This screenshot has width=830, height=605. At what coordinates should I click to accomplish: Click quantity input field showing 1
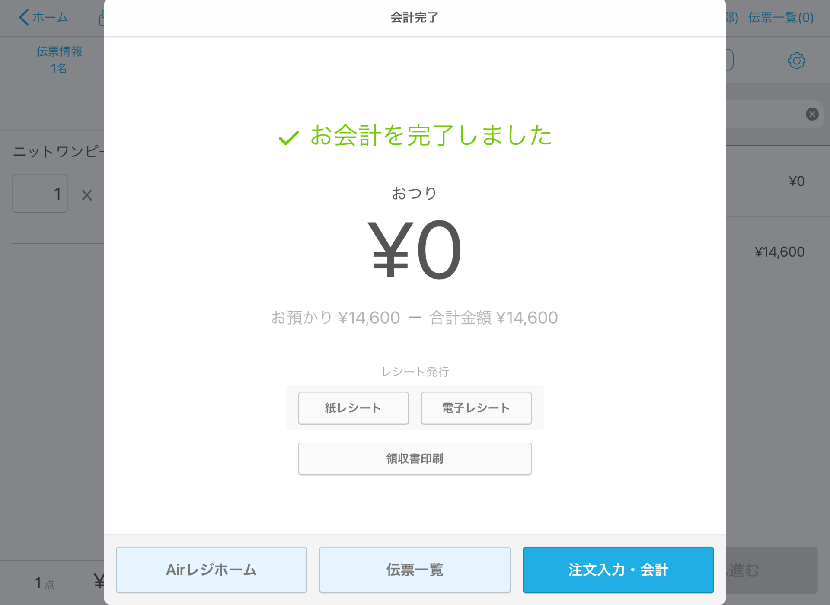pos(40,193)
